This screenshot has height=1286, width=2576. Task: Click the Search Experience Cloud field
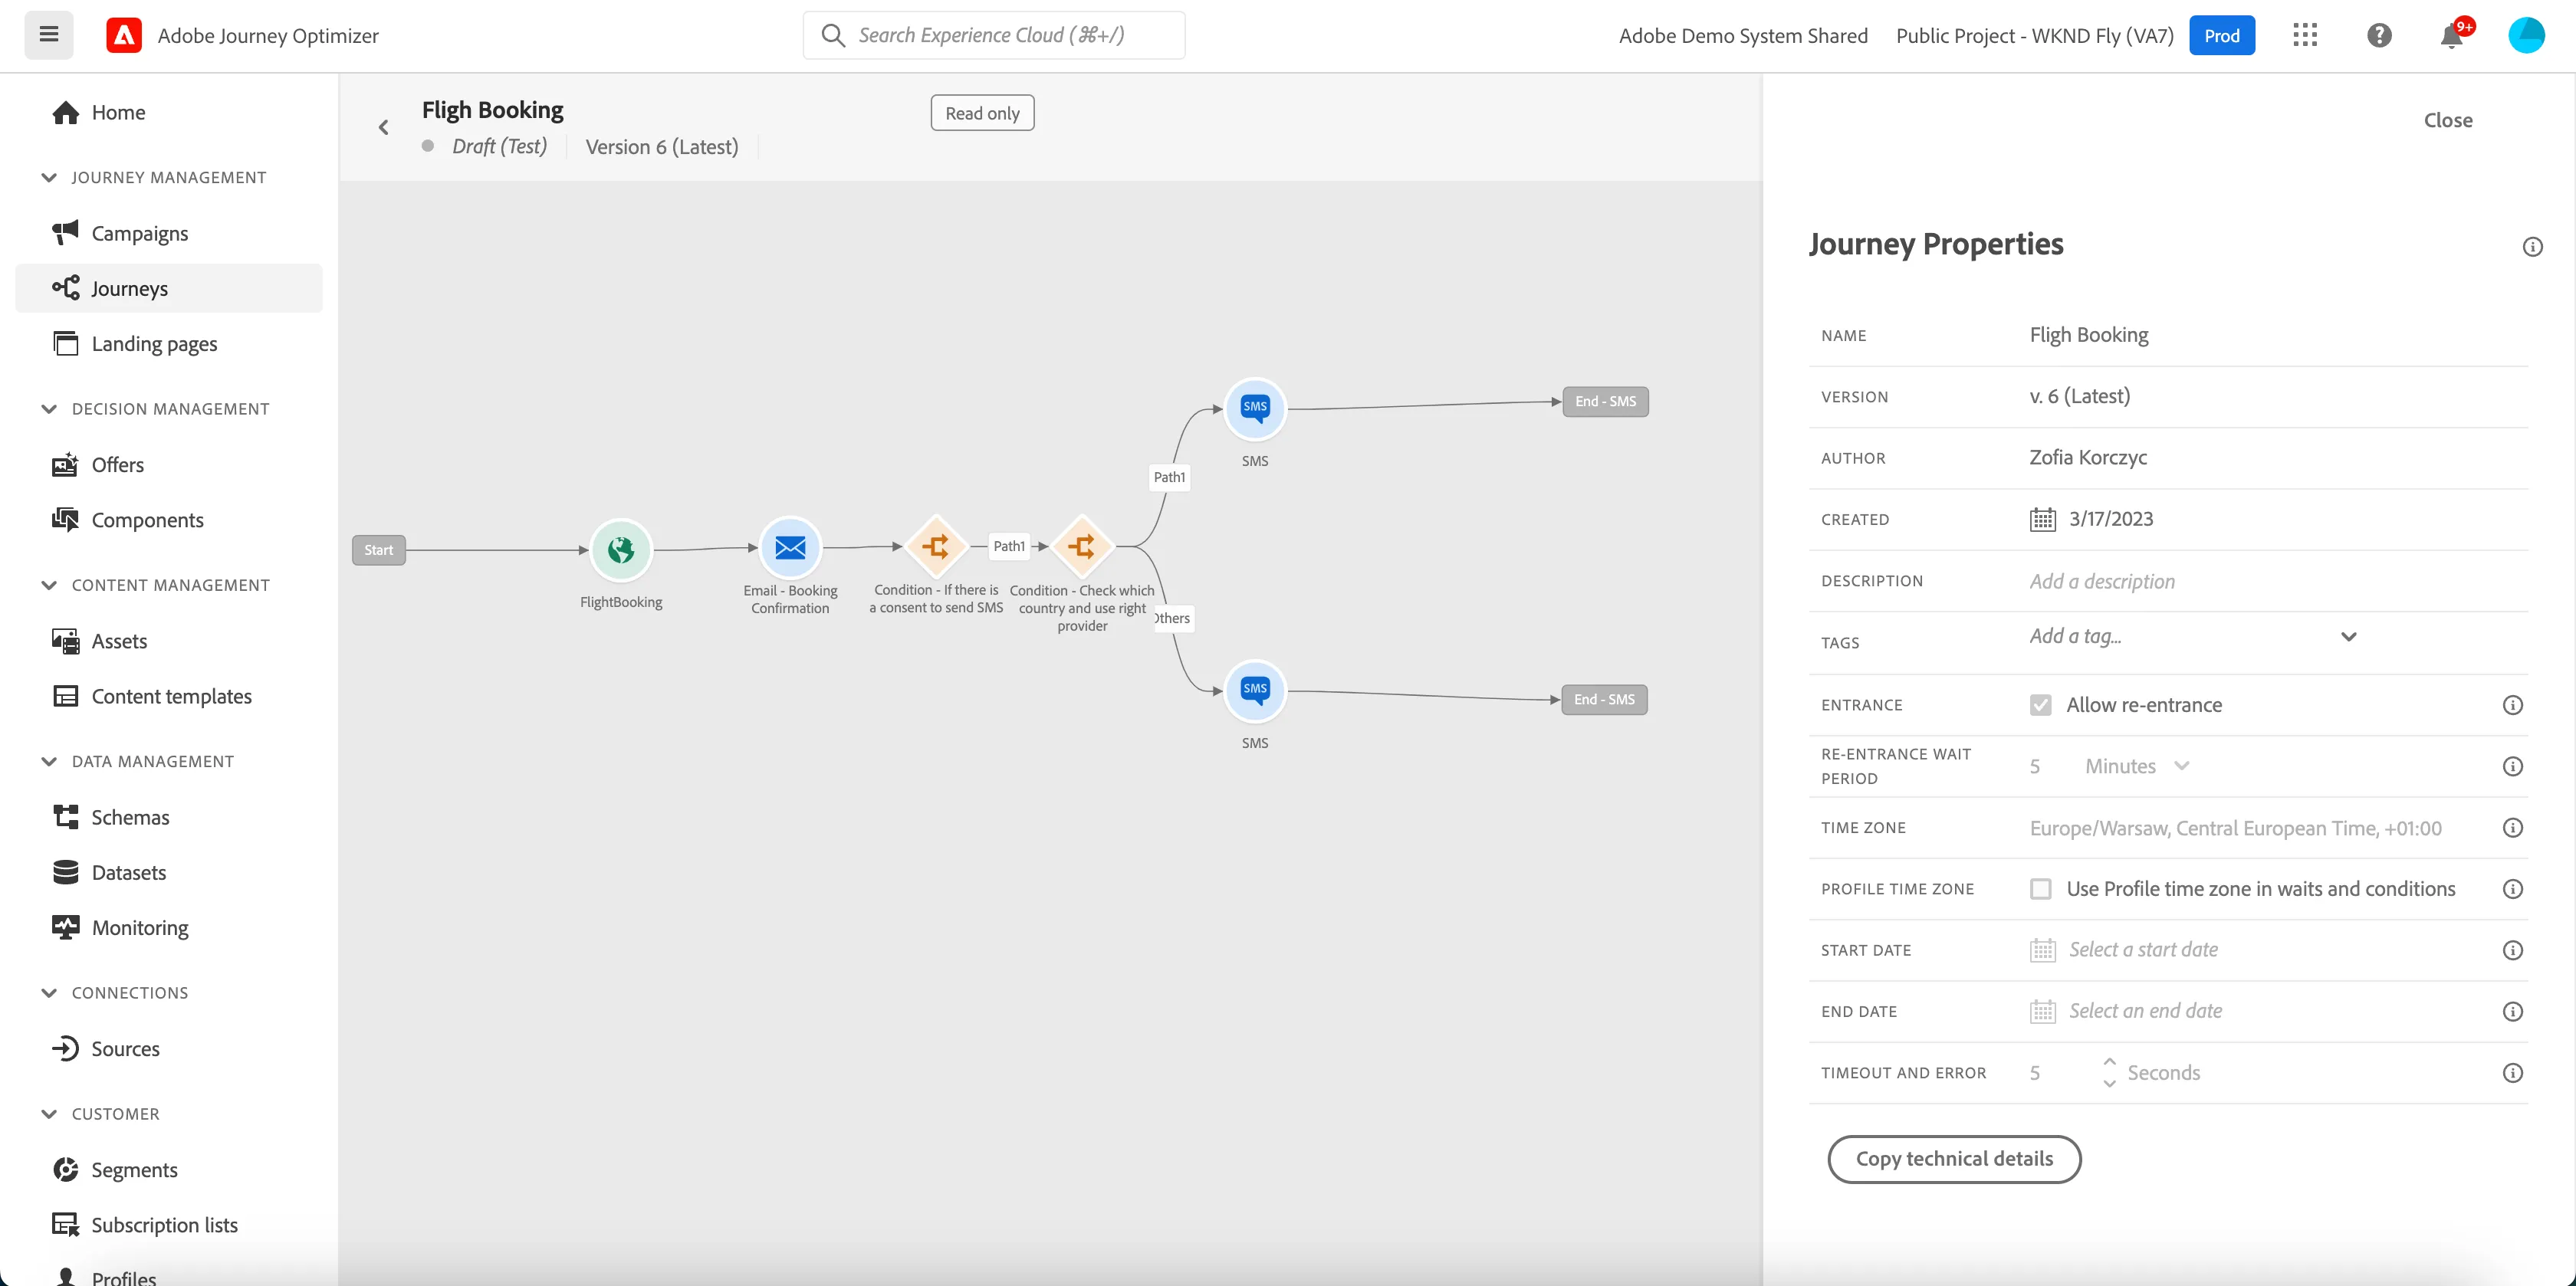[994, 35]
